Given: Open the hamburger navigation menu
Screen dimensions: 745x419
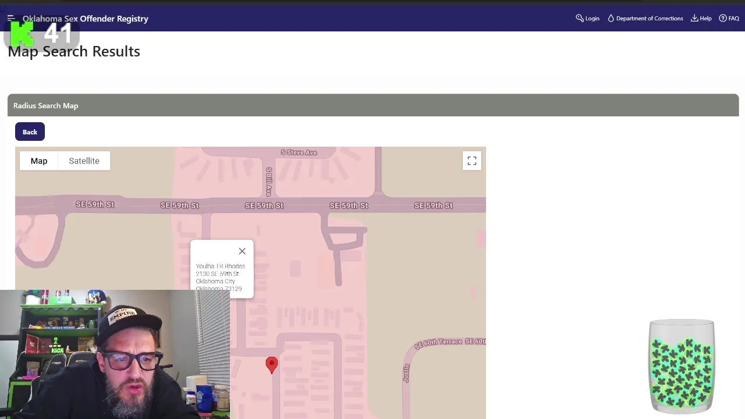Looking at the screenshot, I should [10, 19].
